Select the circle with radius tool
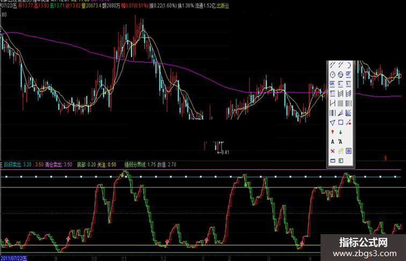The height and width of the screenshot is (261, 406). pos(333,75)
